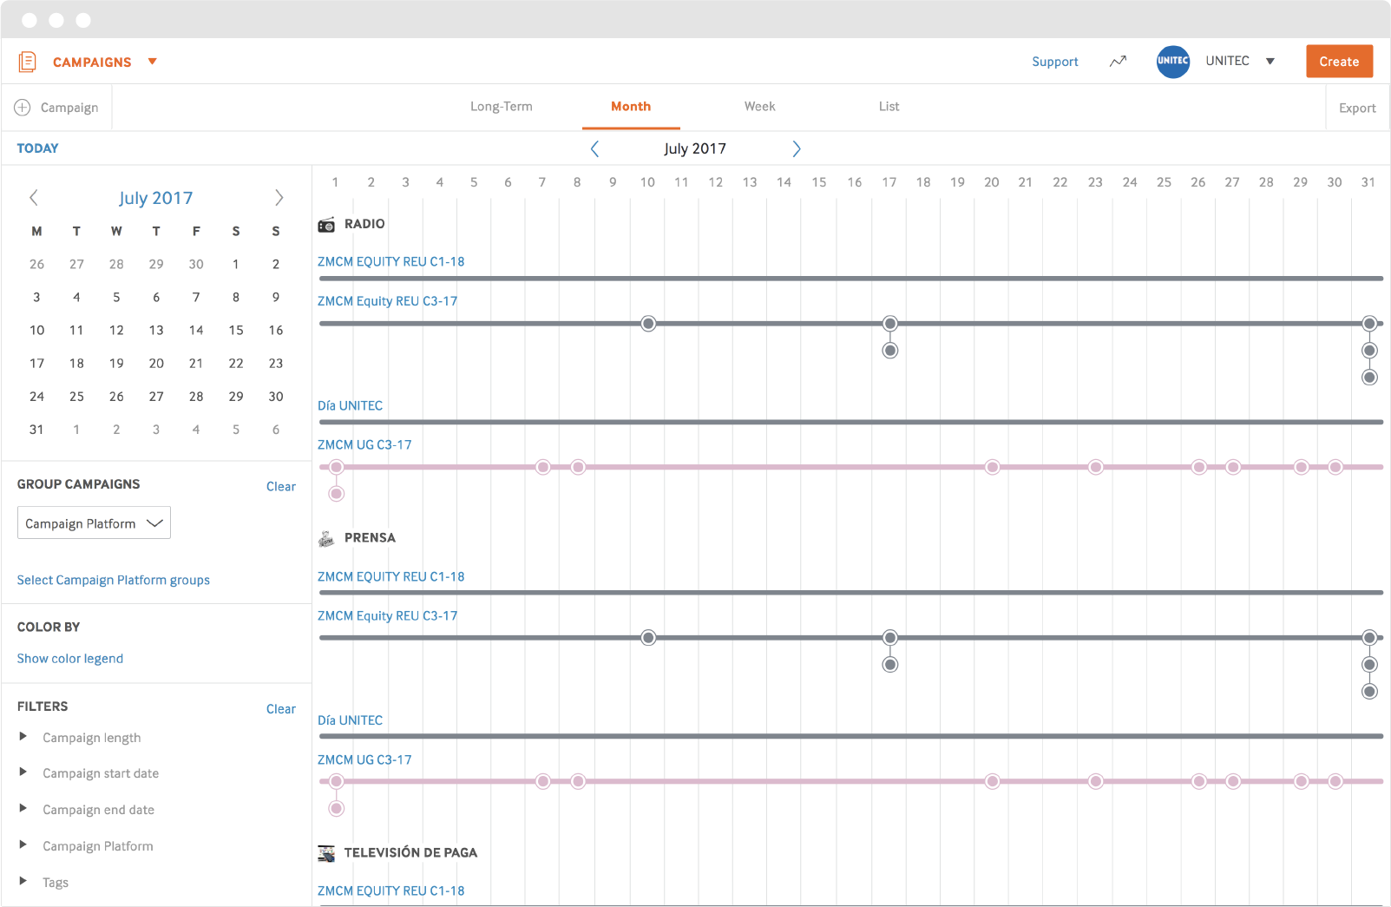Open Día UNITEC campaign under PRENSA
This screenshot has height=907, width=1391.
[x=350, y=720]
